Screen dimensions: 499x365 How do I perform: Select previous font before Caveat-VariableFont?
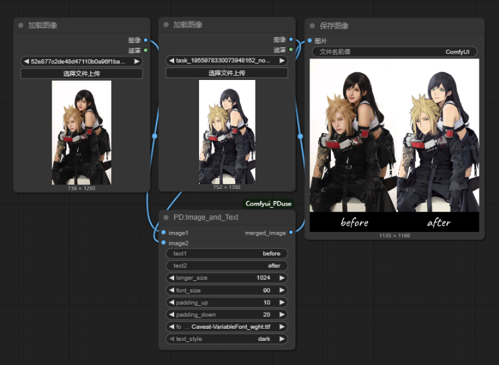(171, 327)
